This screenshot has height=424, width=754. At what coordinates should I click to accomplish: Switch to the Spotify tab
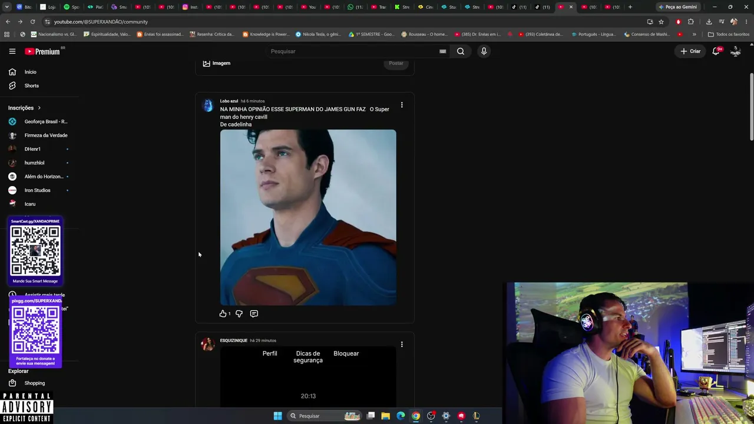(x=71, y=7)
